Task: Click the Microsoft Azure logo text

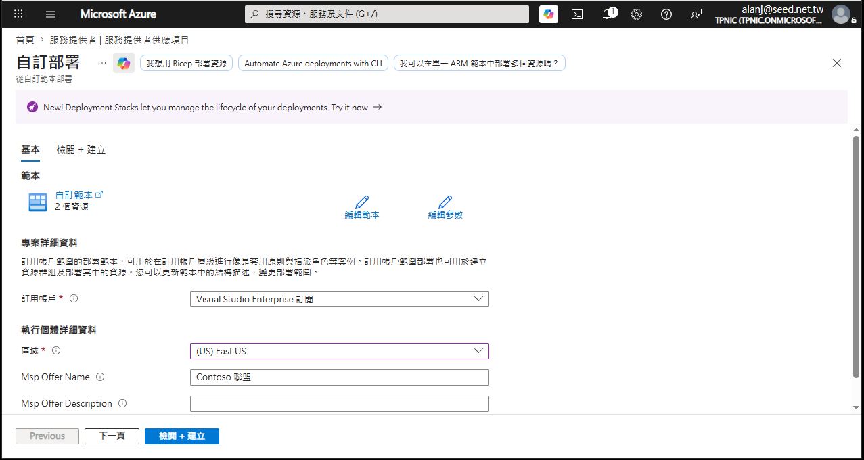Action: (x=118, y=14)
